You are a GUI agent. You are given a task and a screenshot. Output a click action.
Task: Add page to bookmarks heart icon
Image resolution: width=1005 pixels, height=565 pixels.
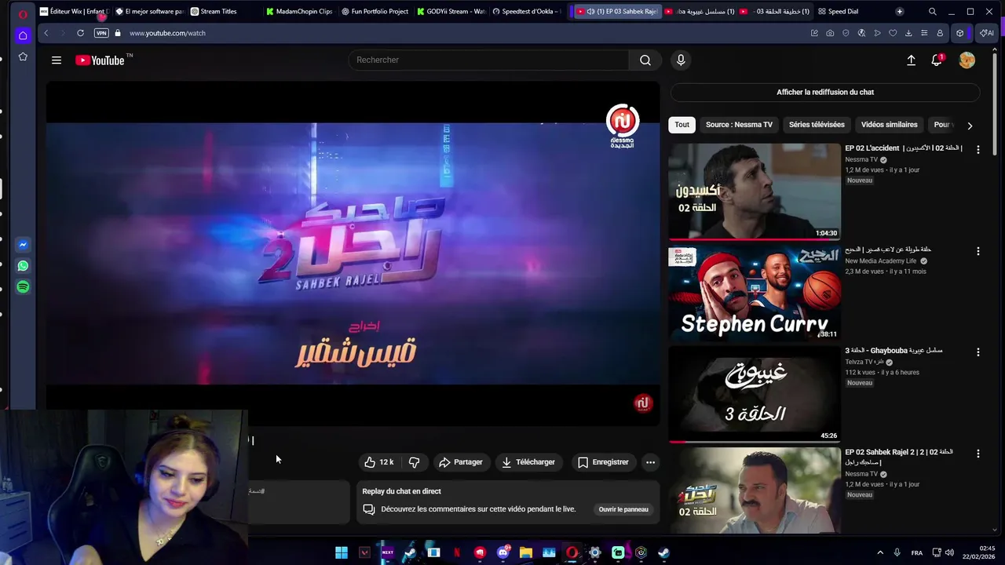coord(893,33)
